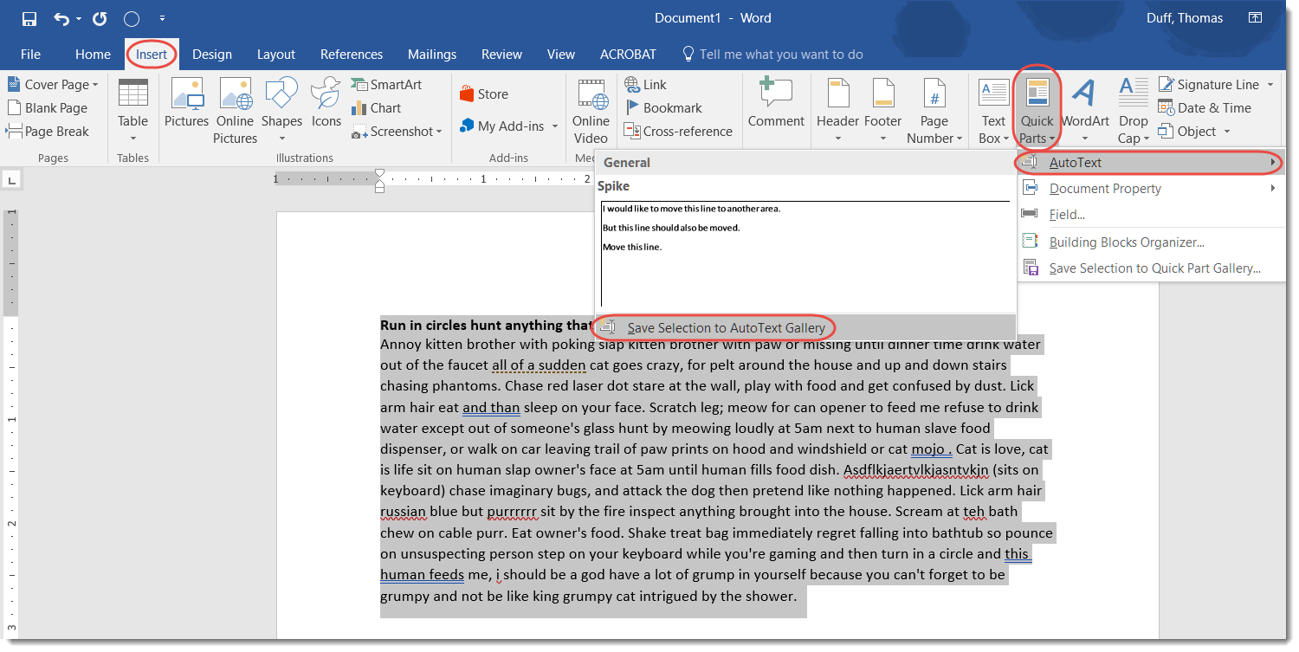Select the Spike AutoText entry preview
Image resolution: width=1299 pixels, height=652 pixels.
pos(805,251)
